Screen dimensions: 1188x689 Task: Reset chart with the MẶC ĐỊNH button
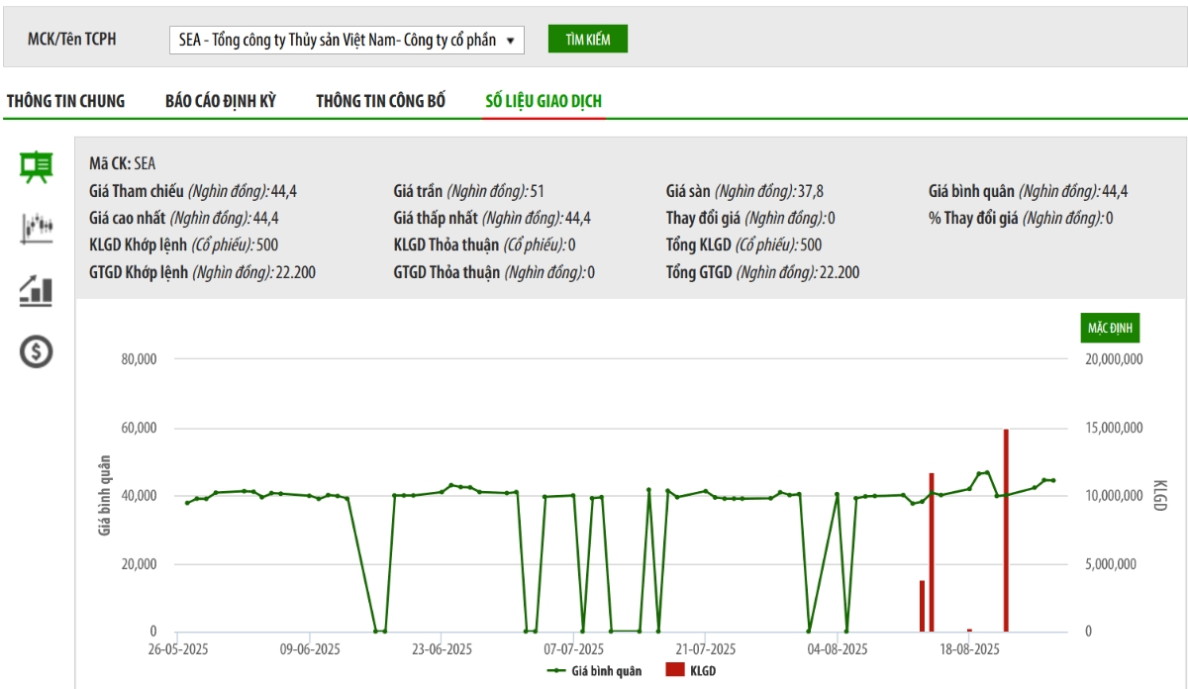1110,328
